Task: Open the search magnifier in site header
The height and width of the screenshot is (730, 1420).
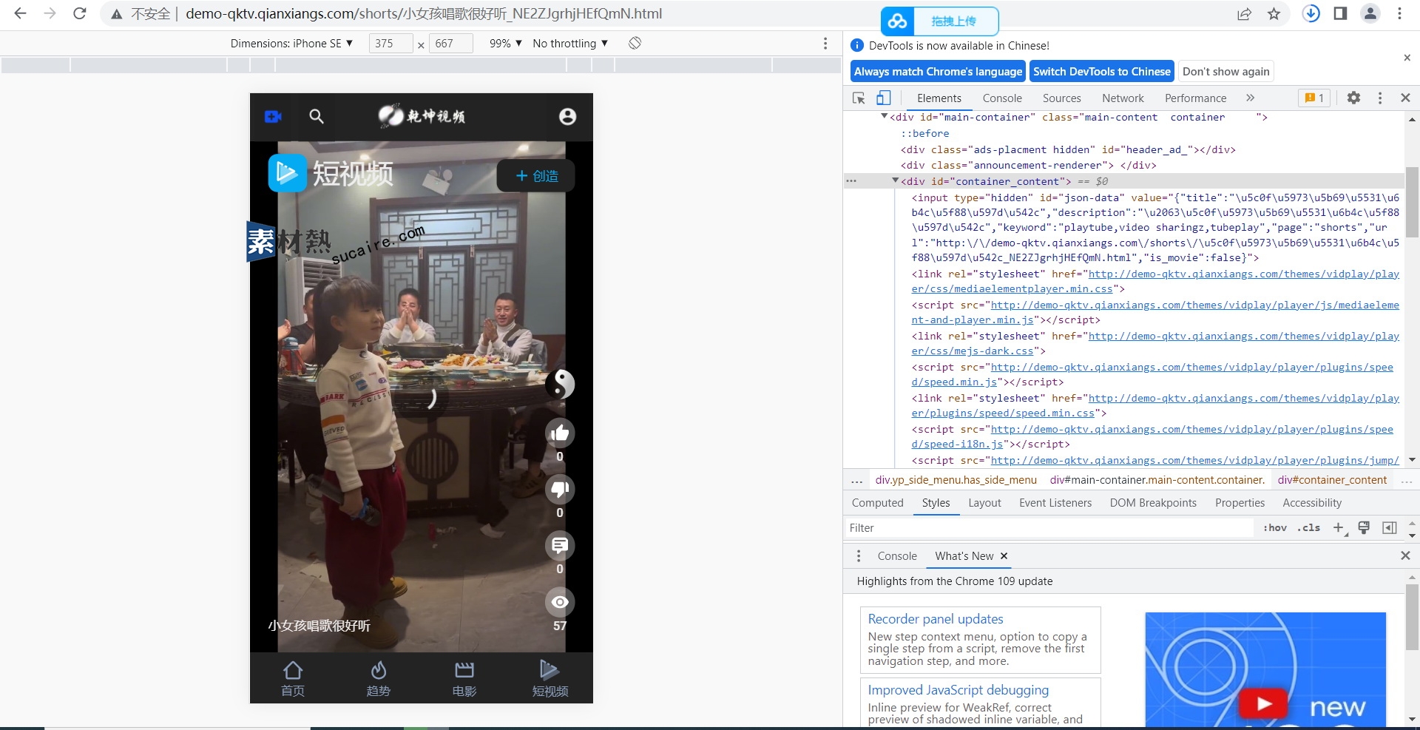Action: (317, 116)
